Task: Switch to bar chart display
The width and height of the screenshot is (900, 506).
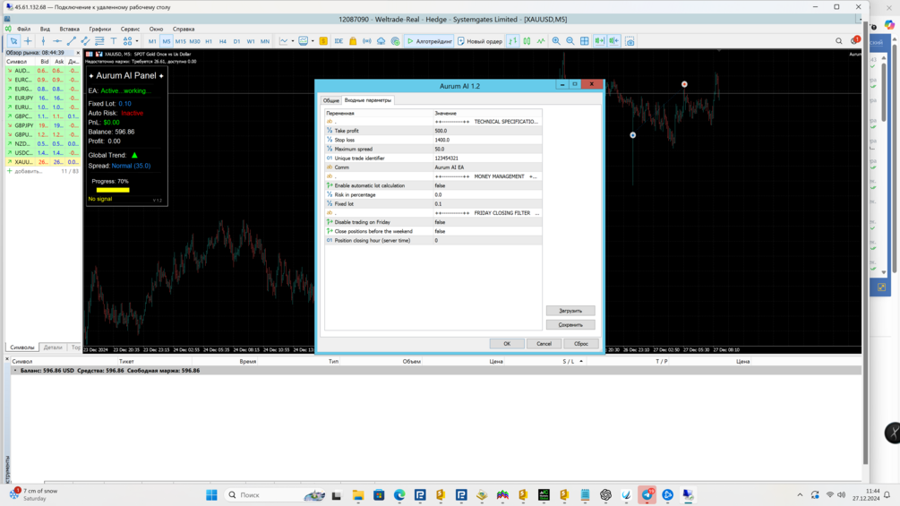Action: click(512, 41)
